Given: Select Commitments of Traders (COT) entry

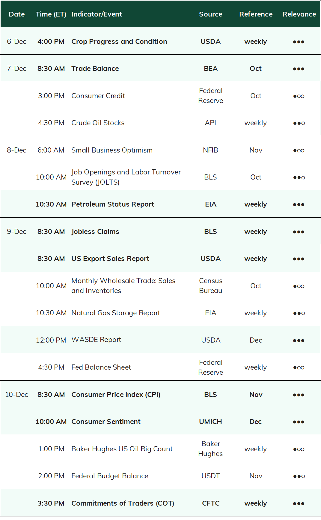Looking at the screenshot, I should pos(123,503).
